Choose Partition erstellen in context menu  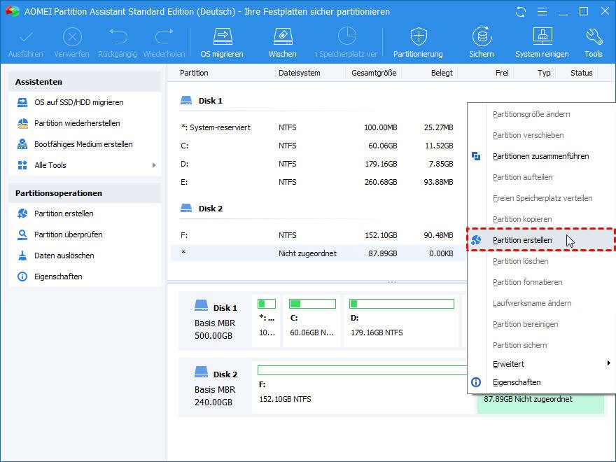coord(522,240)
